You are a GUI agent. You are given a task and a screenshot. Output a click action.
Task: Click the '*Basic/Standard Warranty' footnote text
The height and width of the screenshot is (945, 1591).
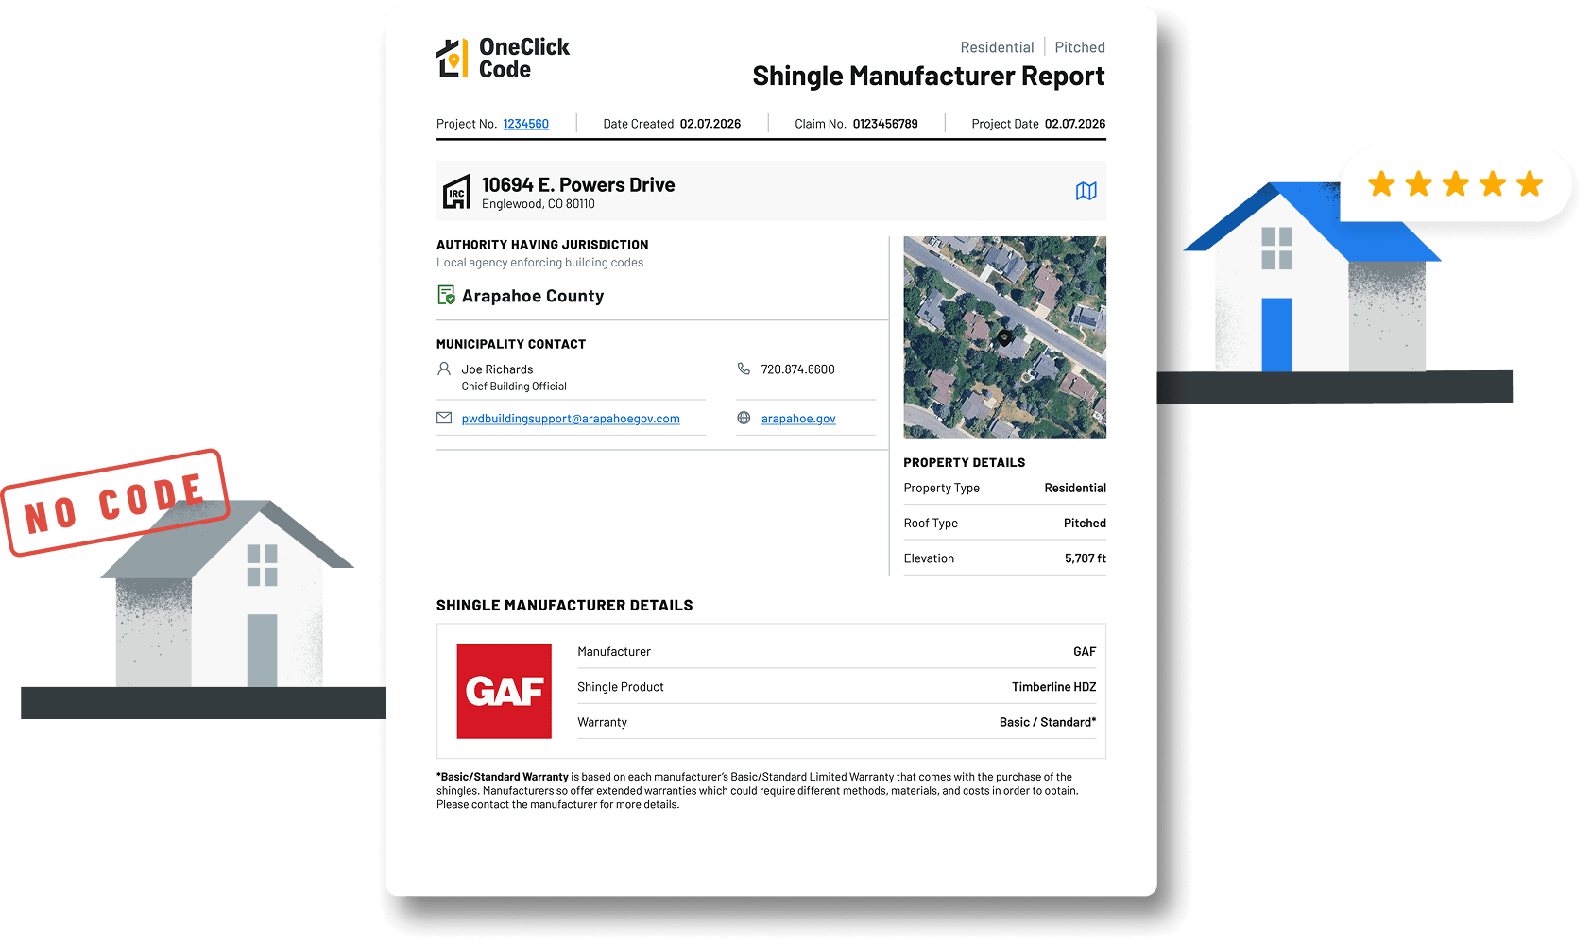coord(503,777)
